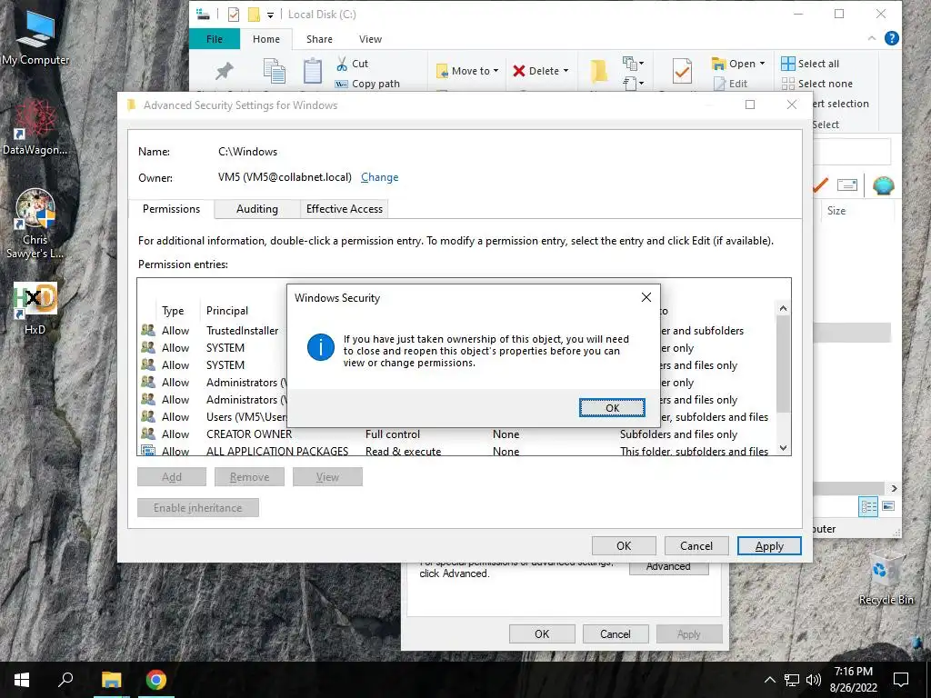Click permission list scrollbar down arrow

[x=783, y=448]
